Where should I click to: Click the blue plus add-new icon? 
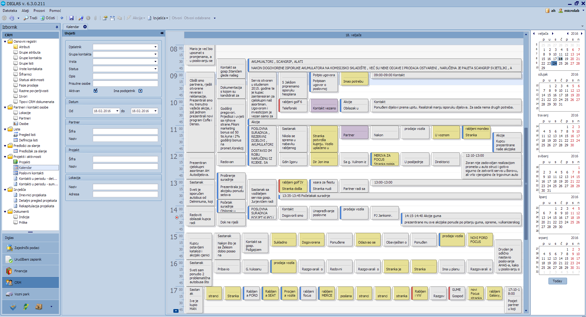point(62,18)
